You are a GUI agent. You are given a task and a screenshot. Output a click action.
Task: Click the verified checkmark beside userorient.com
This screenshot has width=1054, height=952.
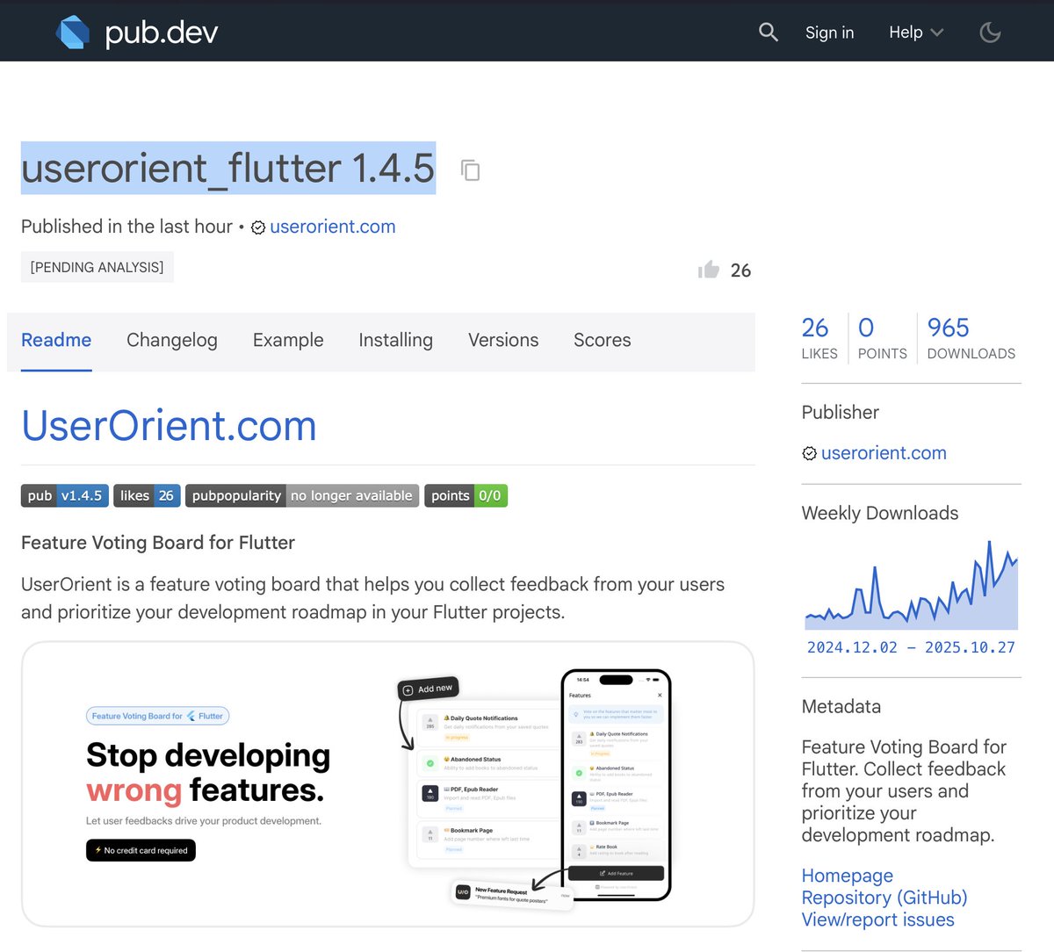(x=257, y=227)
